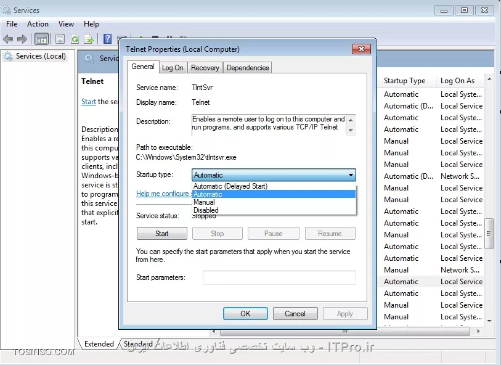The height and width of the screenshot is (365, 501).
Task: Click the Export List toolbar icon
Action: click(89, 39)
